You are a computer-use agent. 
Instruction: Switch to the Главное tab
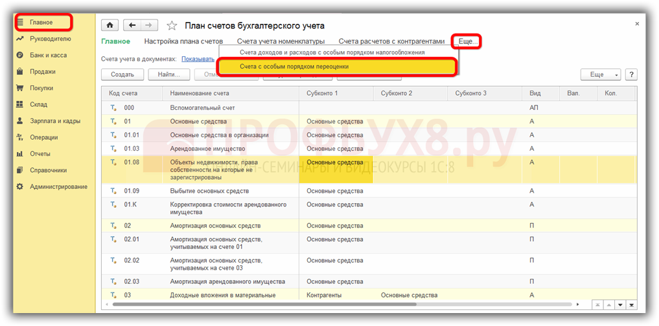click(x=115, y=41)
